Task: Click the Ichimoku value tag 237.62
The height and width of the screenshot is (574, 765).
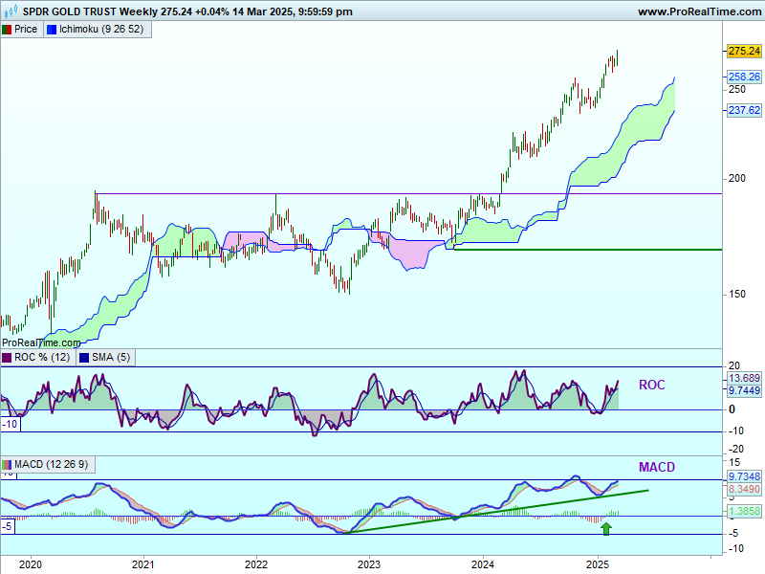Action: tap(743, 110)
